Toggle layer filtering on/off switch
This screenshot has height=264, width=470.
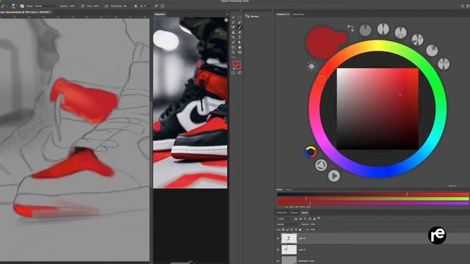tap(319, 219)
